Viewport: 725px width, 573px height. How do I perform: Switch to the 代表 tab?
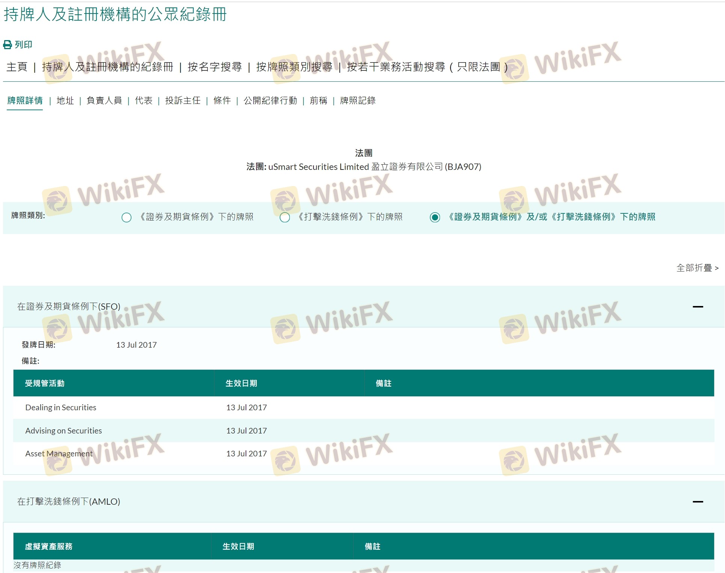[x=144, y=100]
